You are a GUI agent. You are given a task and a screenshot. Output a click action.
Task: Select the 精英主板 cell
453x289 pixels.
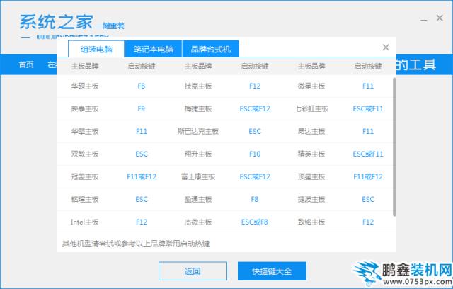(x=311, y=154)
